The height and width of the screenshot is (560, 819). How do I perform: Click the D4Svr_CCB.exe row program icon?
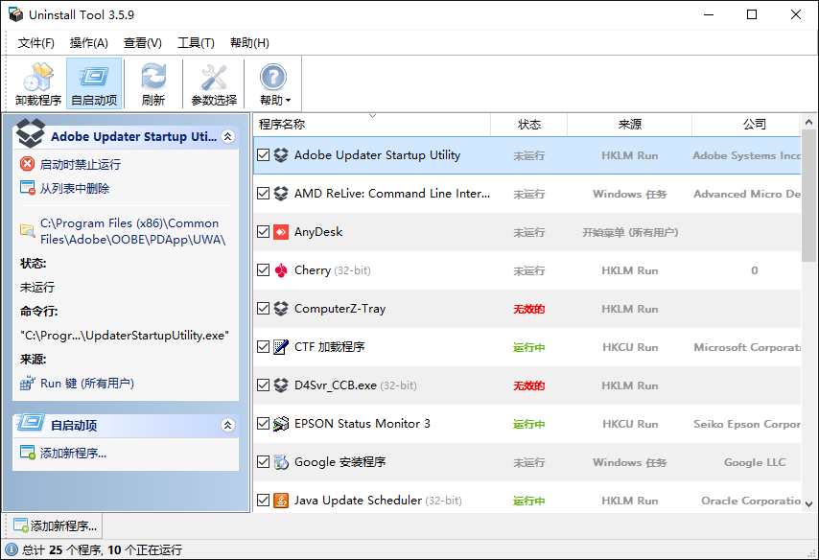pos(281,385)
